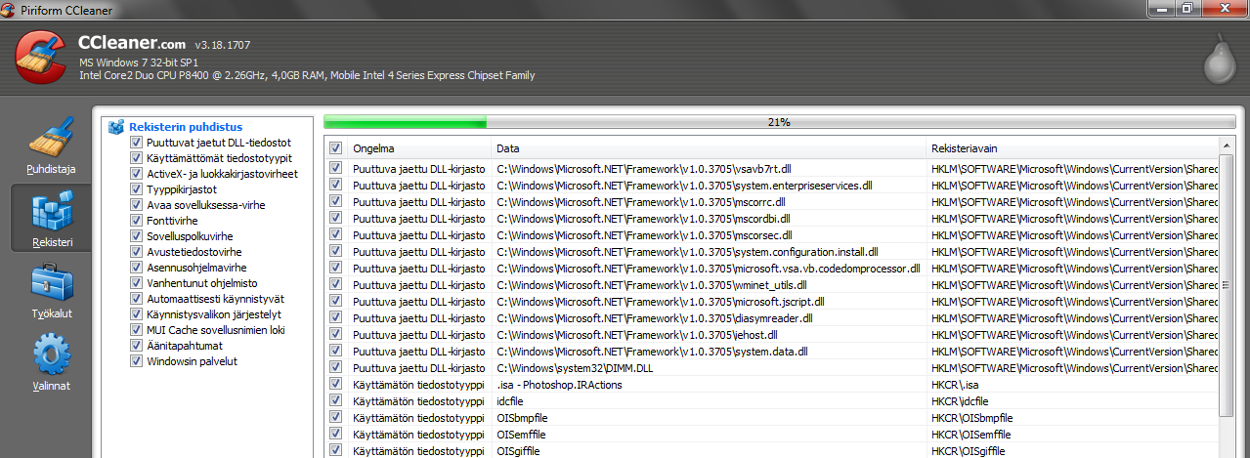Select the system.configuration.install.dll entry

(687, 252)
